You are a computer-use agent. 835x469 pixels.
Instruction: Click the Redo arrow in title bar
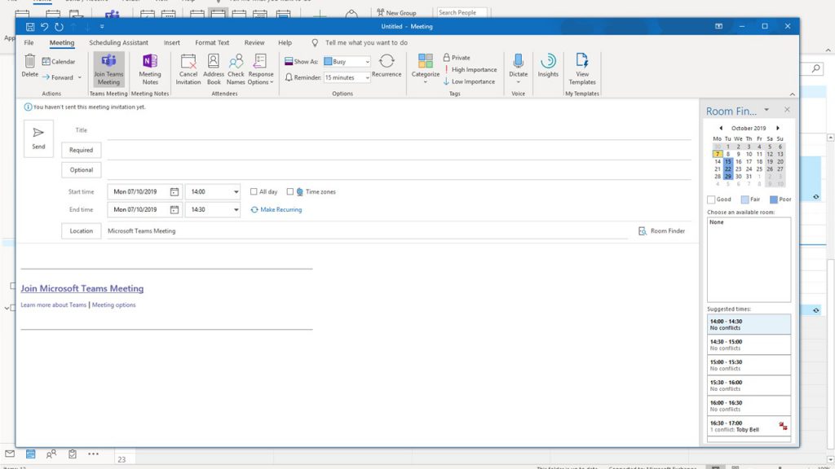59,27
